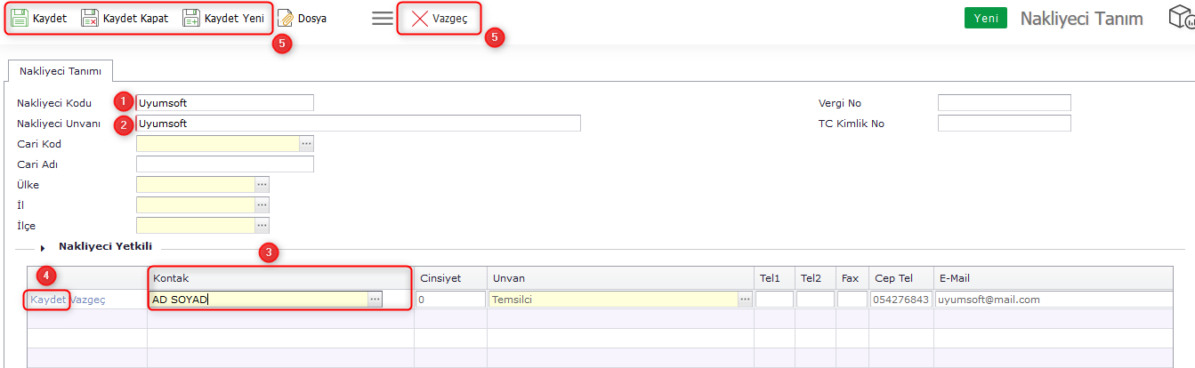Open the hamburger menu icon

(x=383, y=18)
